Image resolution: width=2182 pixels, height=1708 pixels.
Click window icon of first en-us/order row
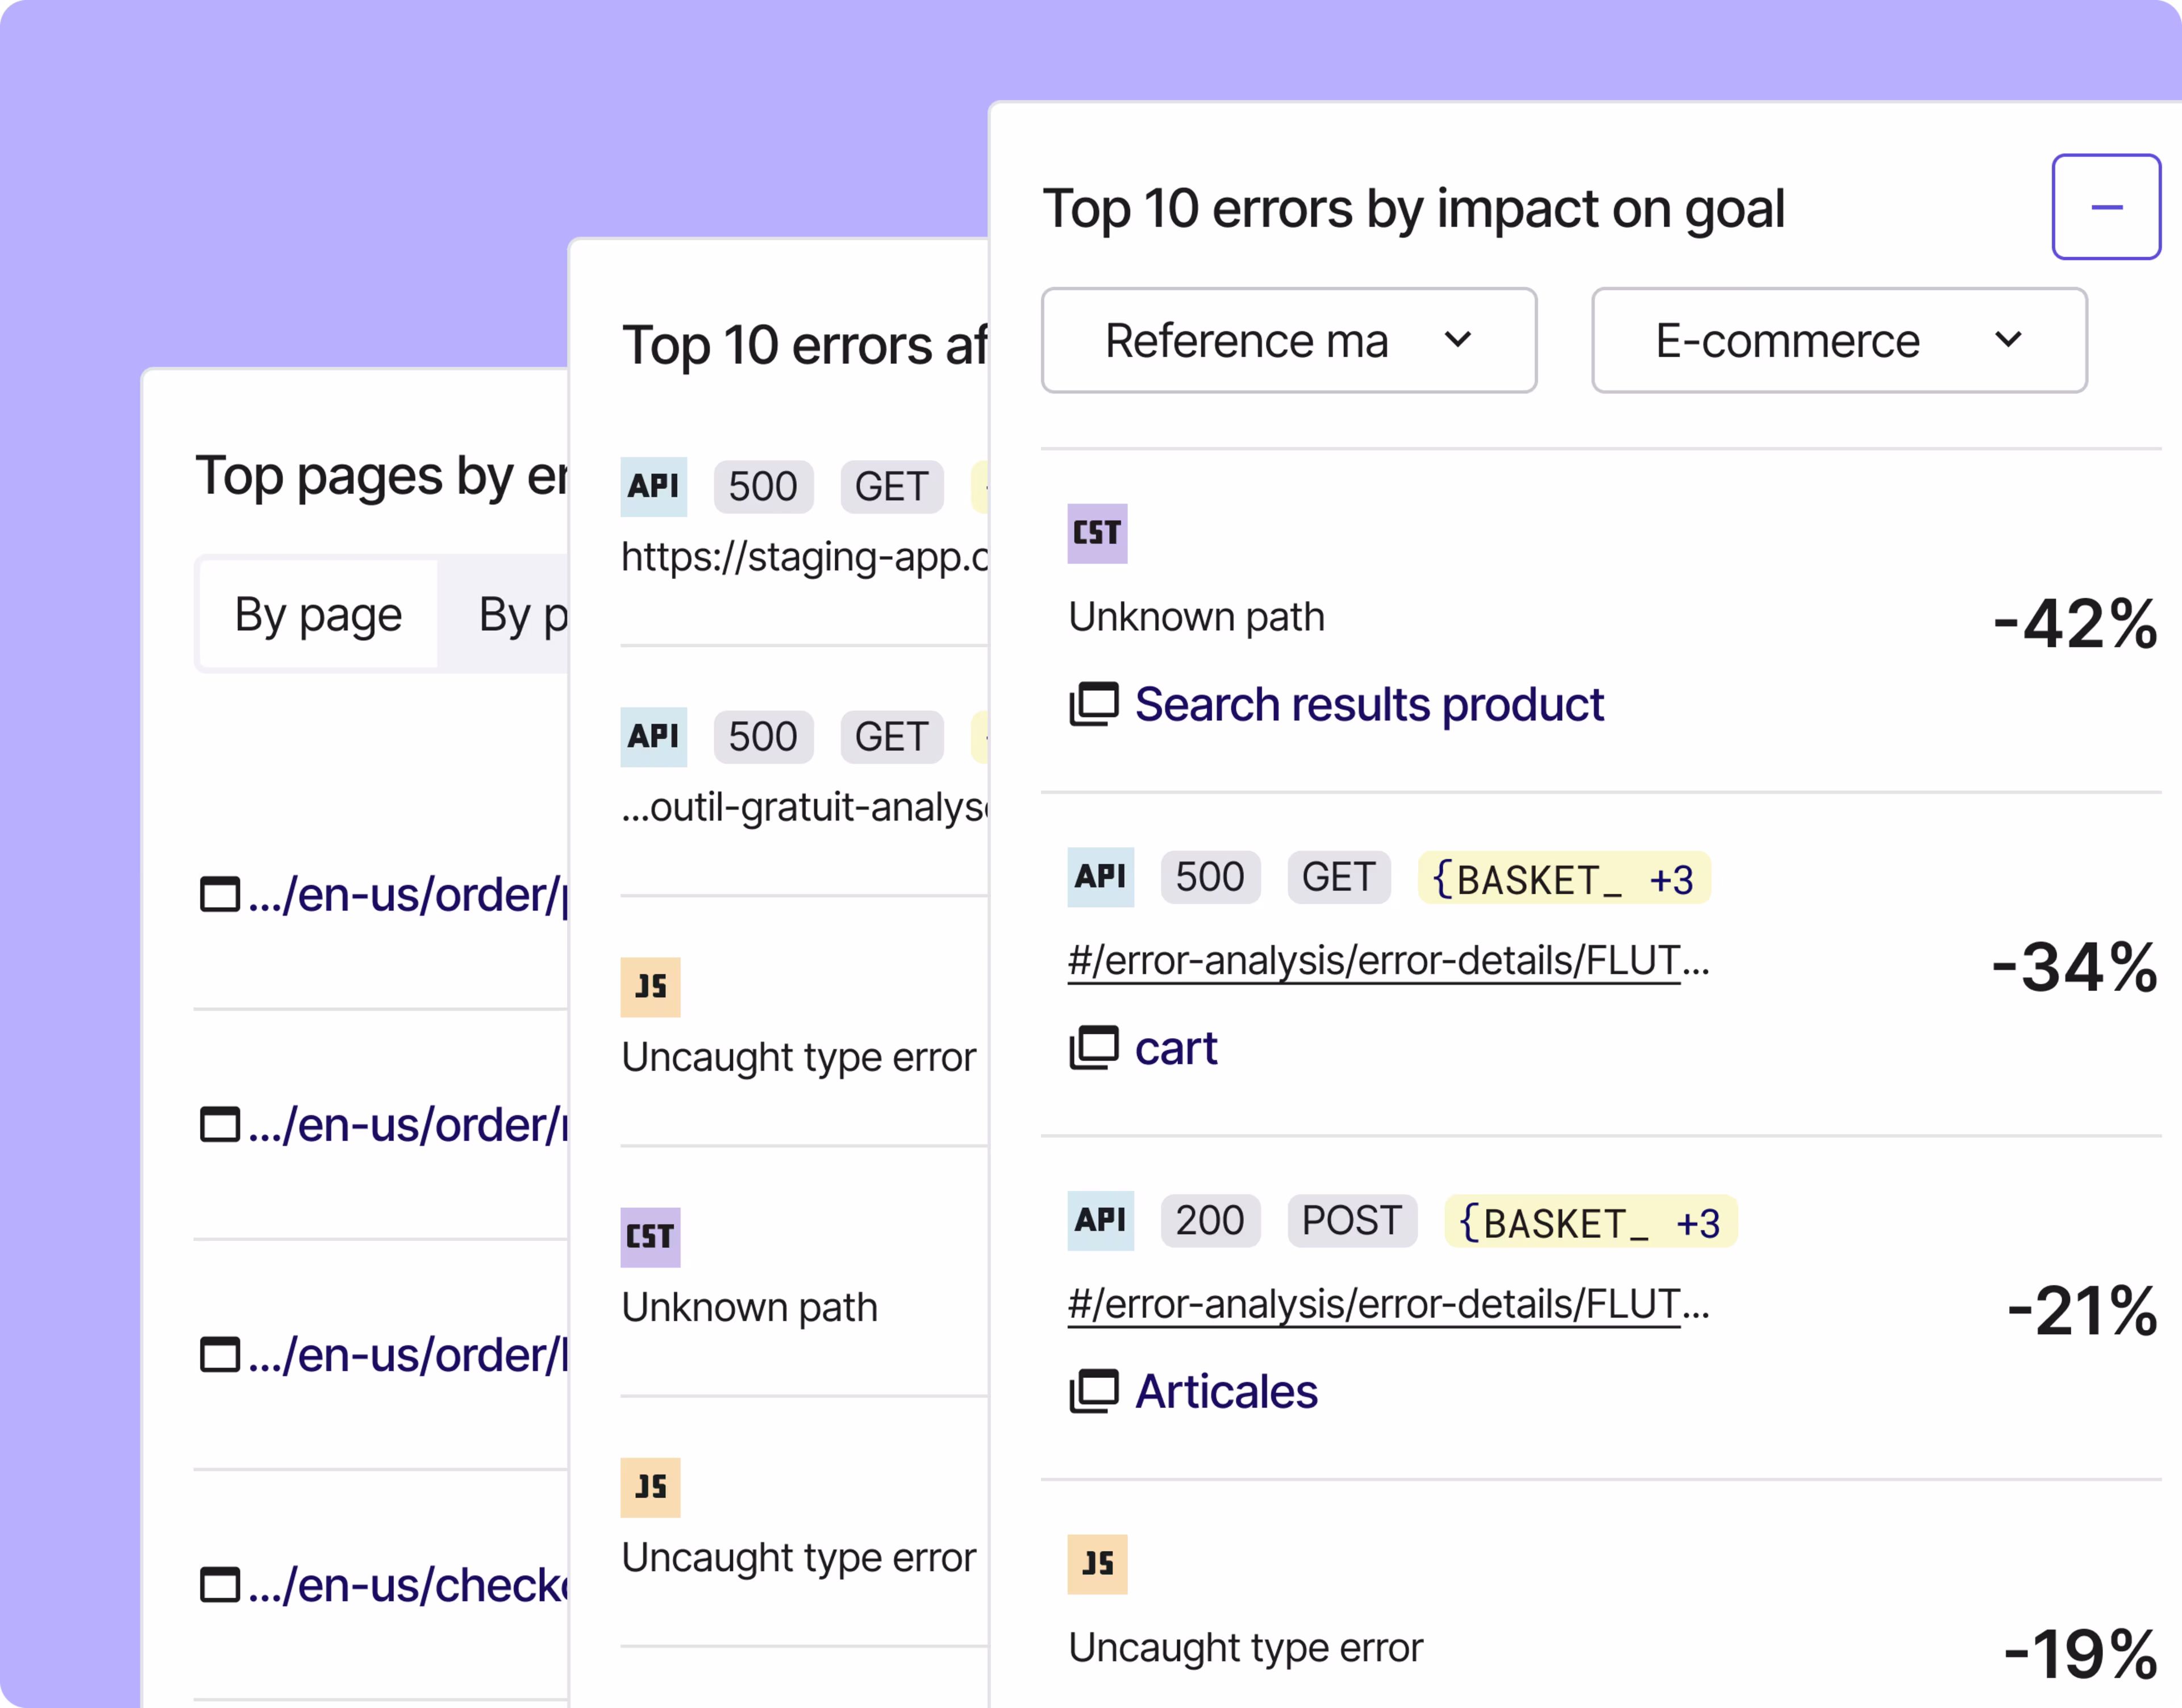[x=219, y=894]
